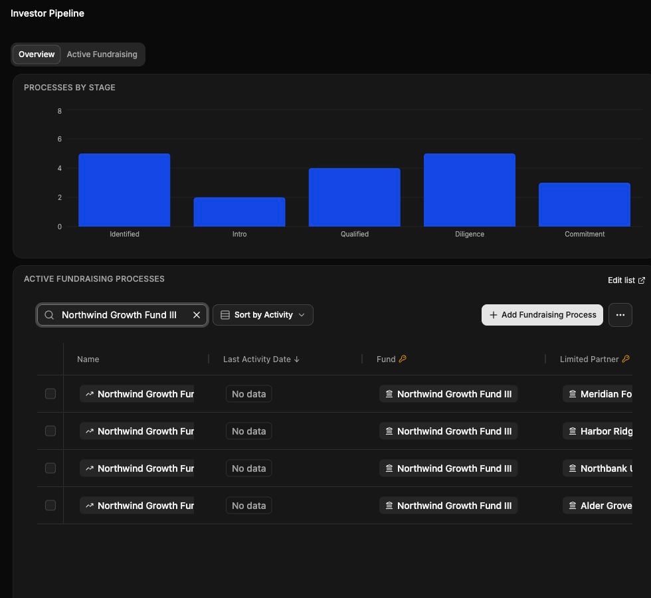This screenshot has height=598, width=651.
Task: Click the Diligence bar in the chart
Action: pyautogui.click(x=470, y=190)
